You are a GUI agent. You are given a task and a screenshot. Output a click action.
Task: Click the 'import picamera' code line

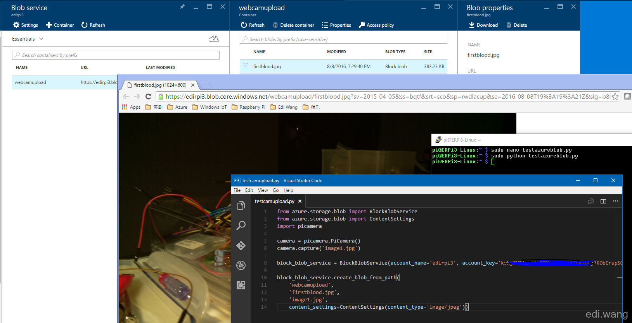coord(299,226)
